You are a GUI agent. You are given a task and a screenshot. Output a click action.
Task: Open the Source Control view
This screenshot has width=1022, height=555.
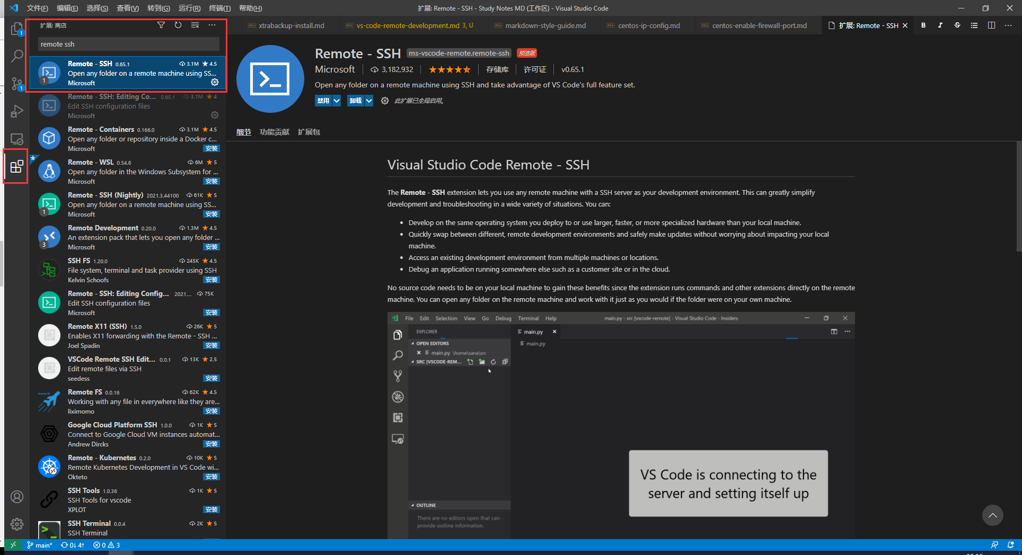click(17, 83)
